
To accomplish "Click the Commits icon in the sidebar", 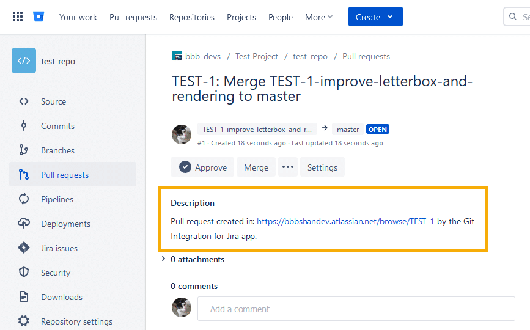I will click(x=24, y=126).
